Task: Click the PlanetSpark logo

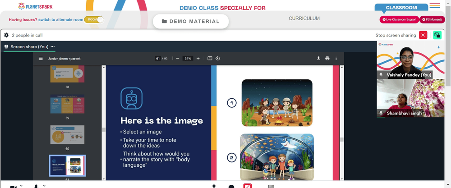Action: (x=35, y=6)
